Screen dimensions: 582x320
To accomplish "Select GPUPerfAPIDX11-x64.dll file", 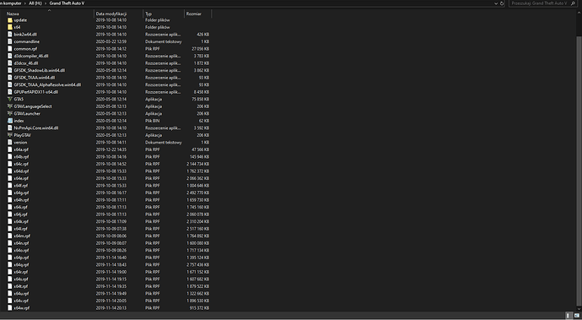I will pos(35,92).
